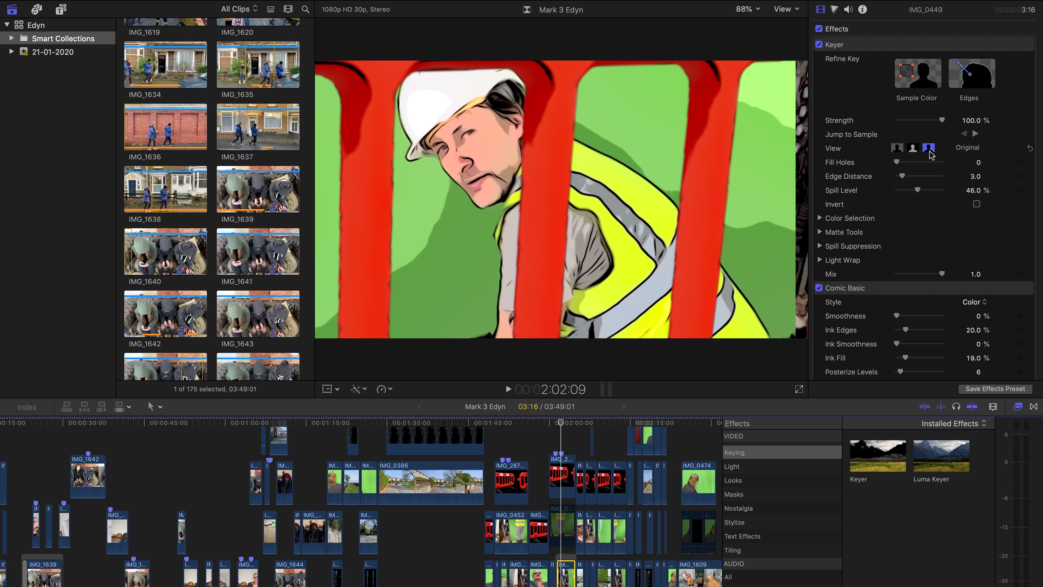Click the search icon in browser panel

pyautogui.click(x=305, y=9)
